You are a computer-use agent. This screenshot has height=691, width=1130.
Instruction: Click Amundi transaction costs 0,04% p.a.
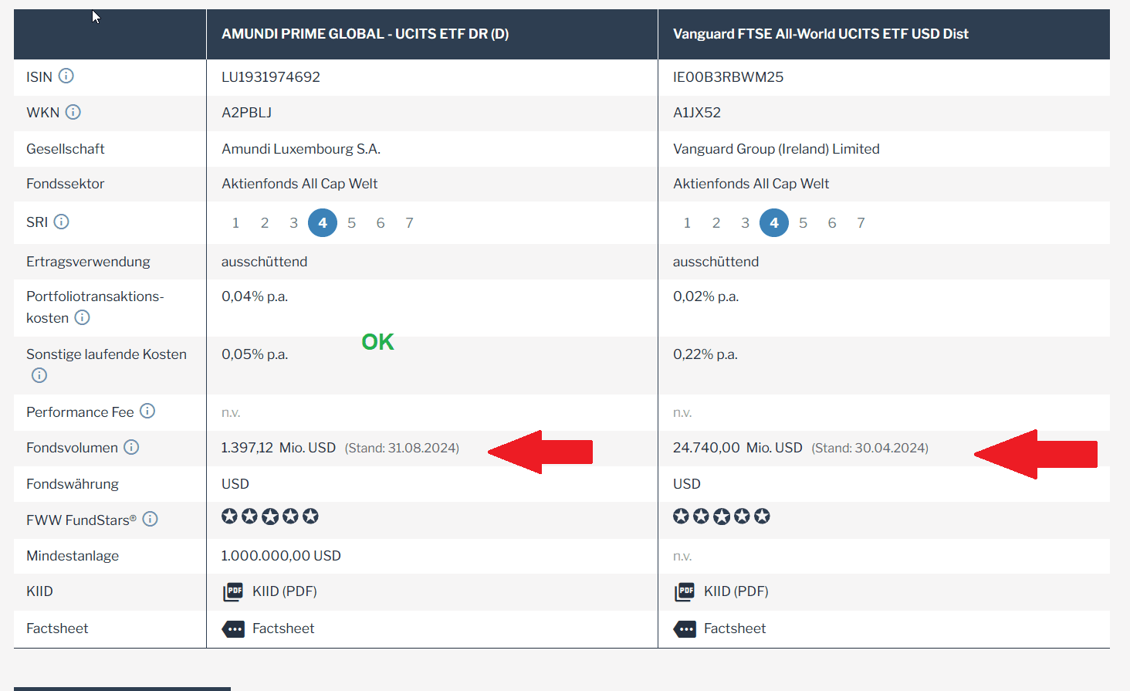point(255,296)
